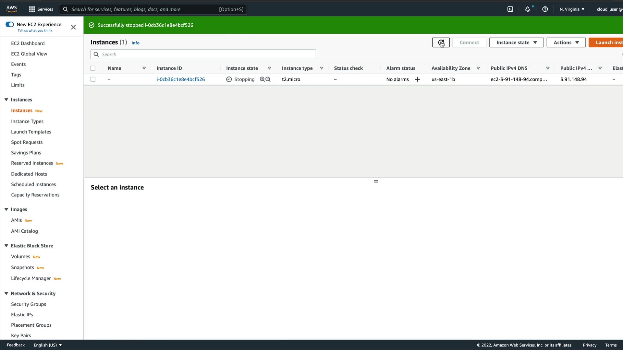Close the New EC2 Experience banner

[73, 27]
